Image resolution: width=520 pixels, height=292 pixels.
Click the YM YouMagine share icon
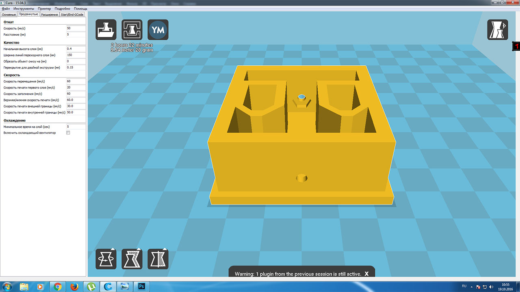158,30
